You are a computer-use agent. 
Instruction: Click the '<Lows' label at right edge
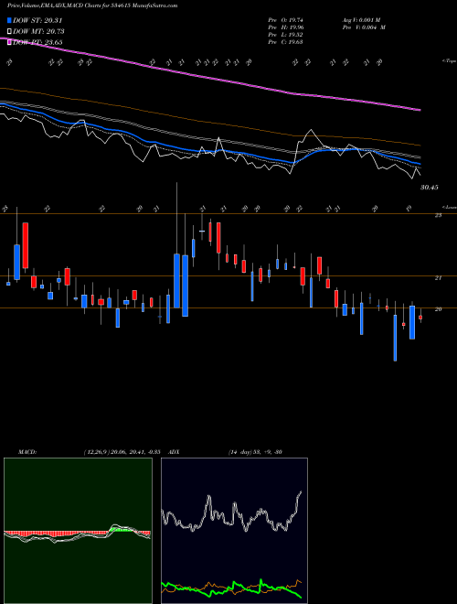coord(450,207)
